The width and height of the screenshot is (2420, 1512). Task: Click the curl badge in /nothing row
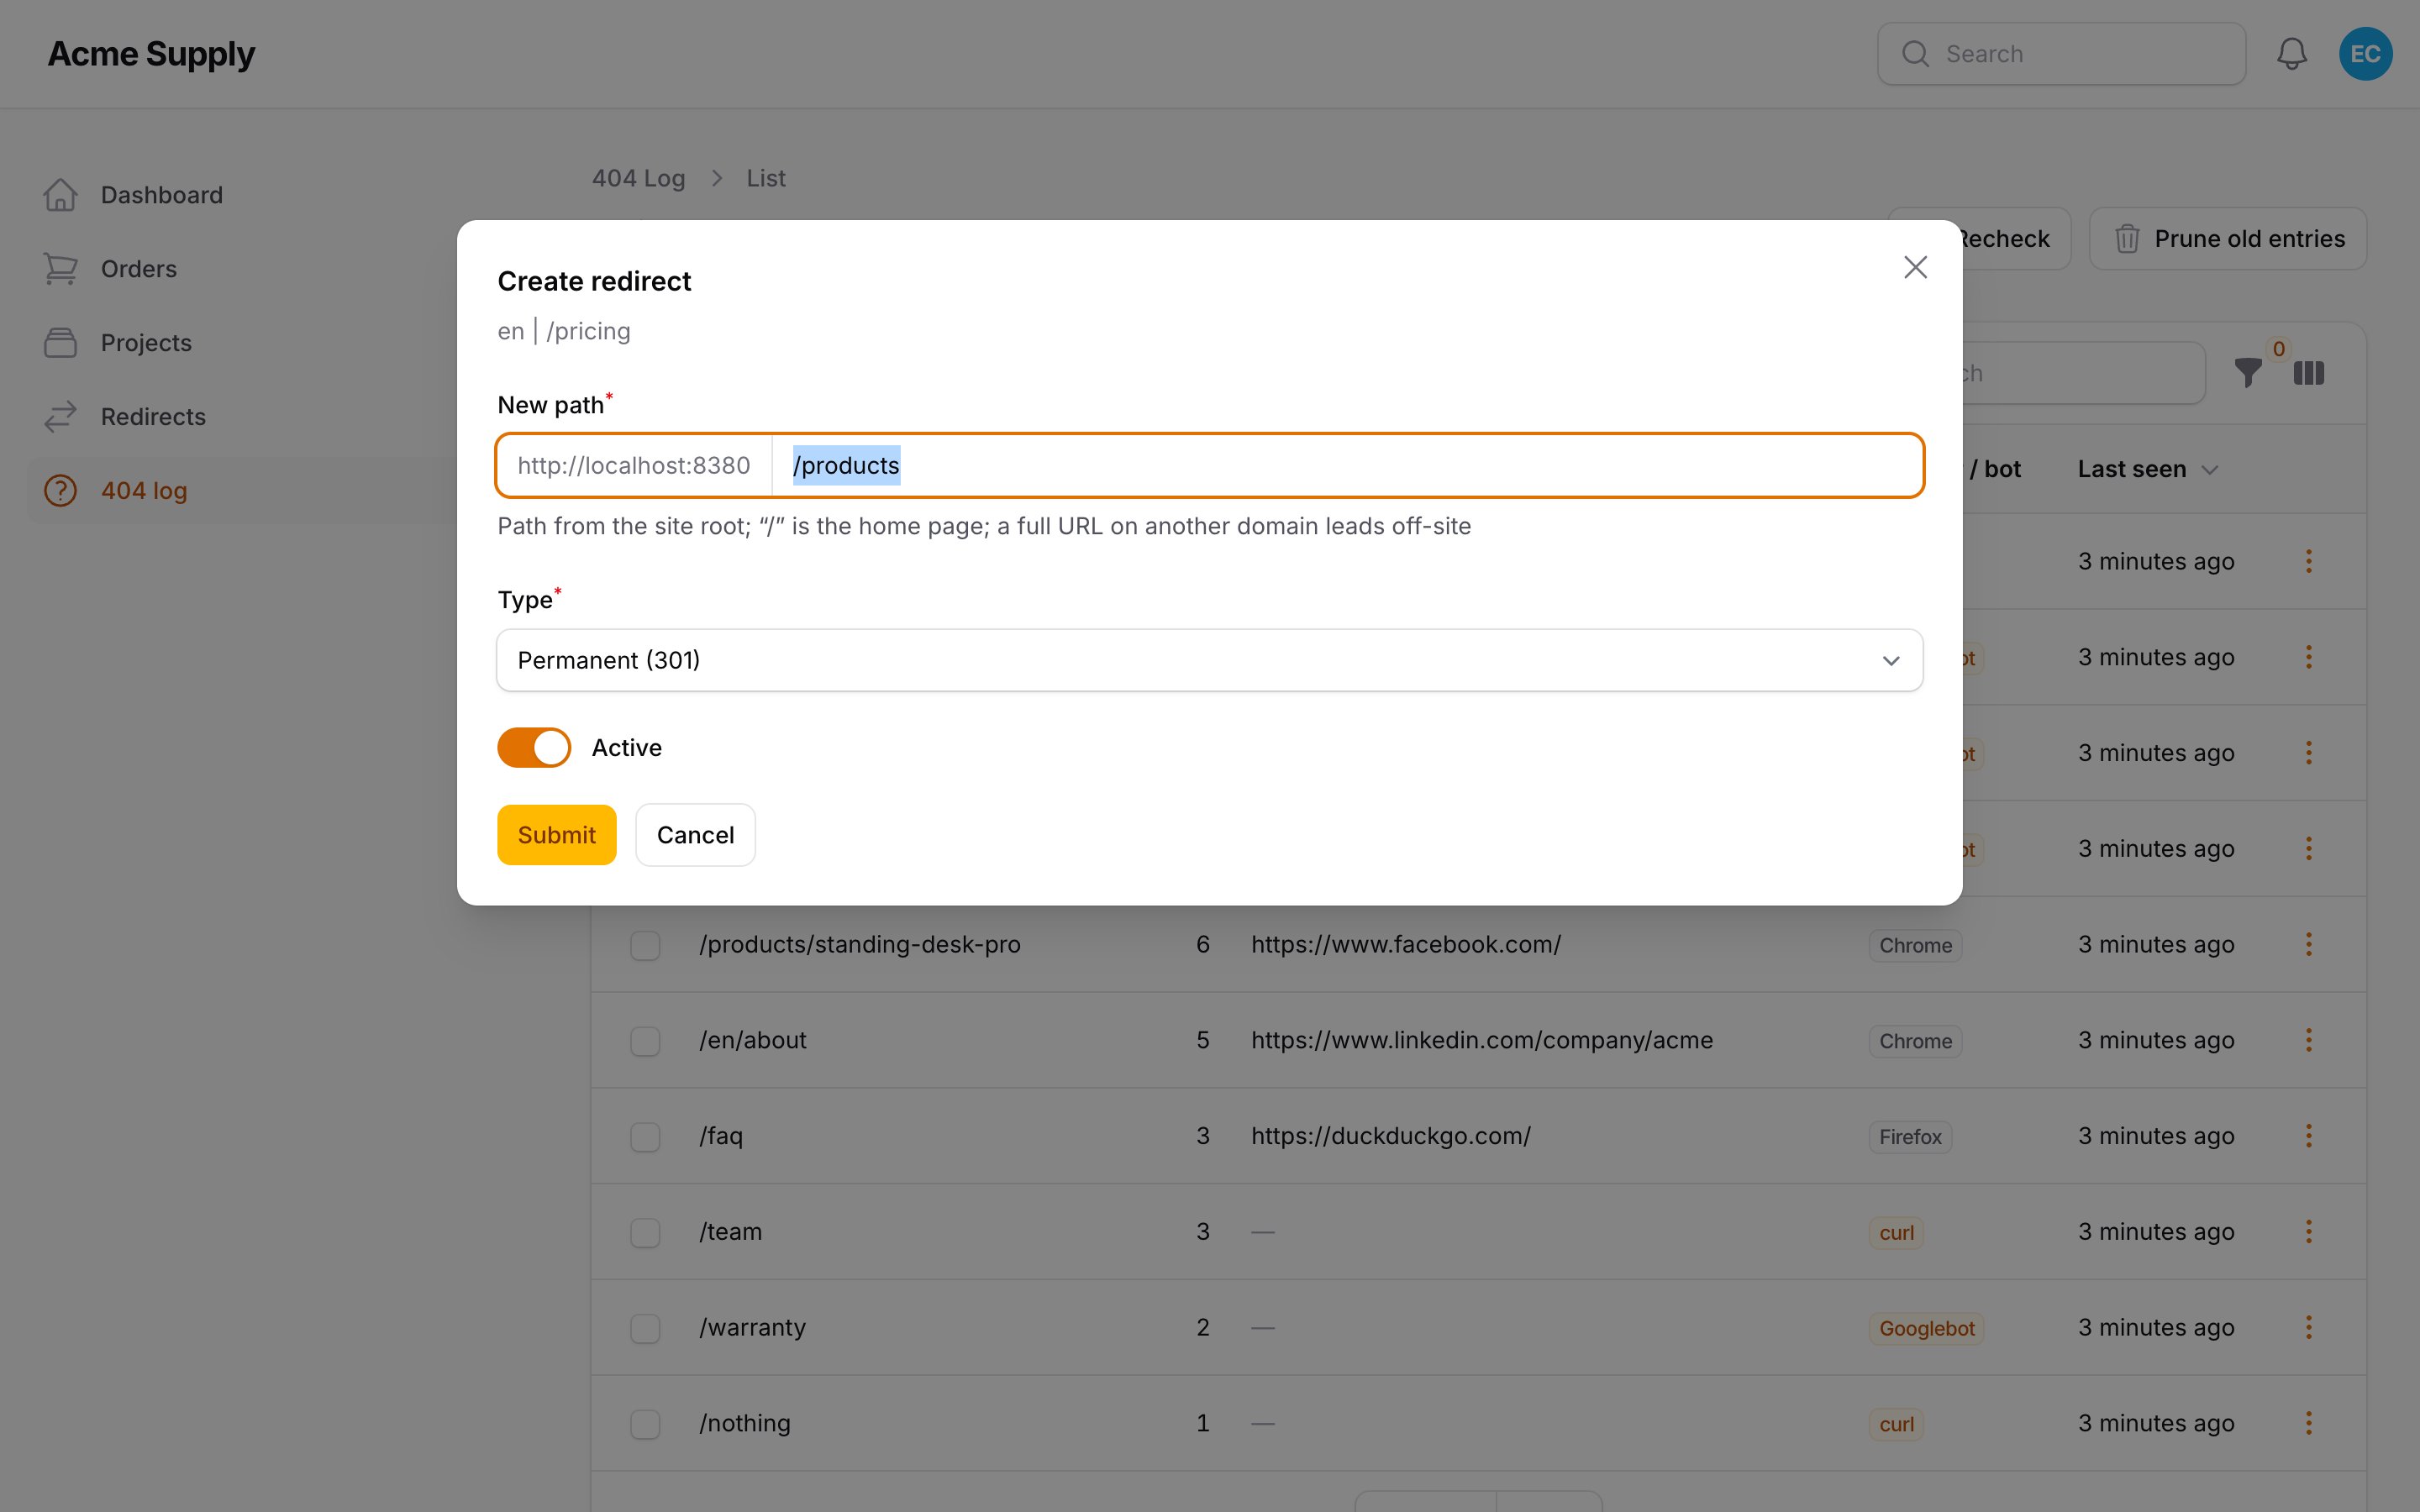point(1896,1424)
